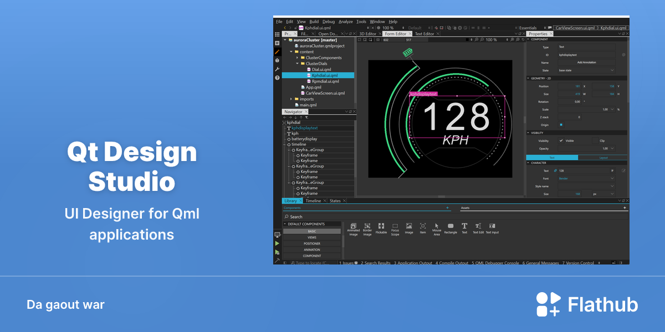The image size is (665, 332).
Task: Close the Navigator panel tab
Action: pos(306,112)
